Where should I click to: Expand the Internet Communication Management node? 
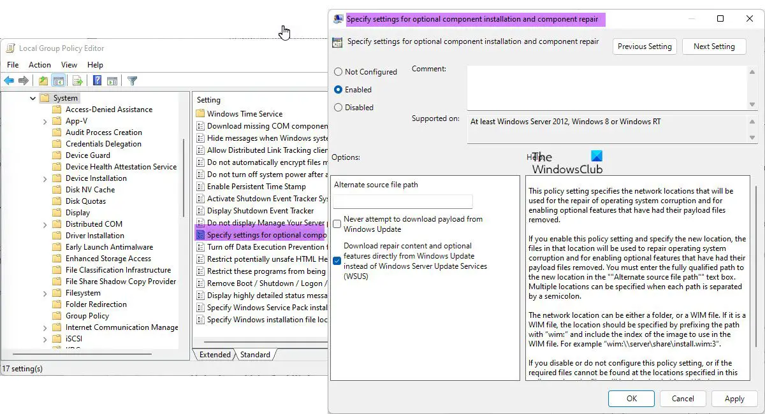[x=45, y=327]
